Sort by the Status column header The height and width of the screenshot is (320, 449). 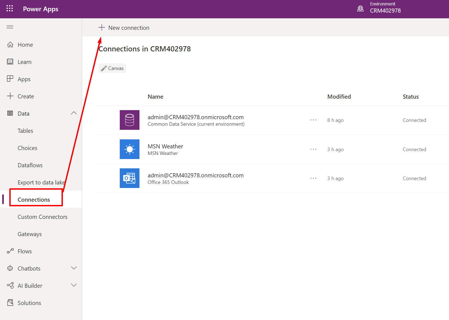(x=411, y=96)
